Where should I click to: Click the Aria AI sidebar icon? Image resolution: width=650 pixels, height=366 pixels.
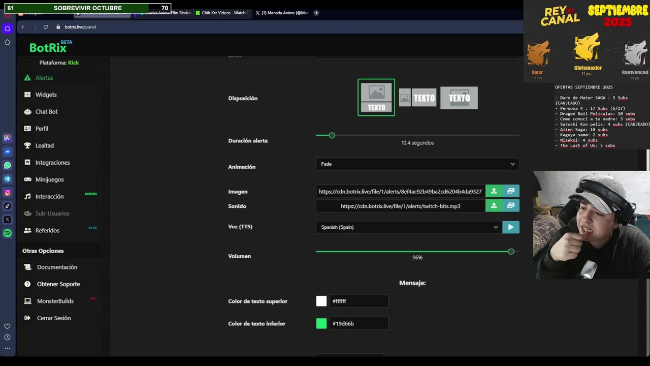(x=7, y=138)
